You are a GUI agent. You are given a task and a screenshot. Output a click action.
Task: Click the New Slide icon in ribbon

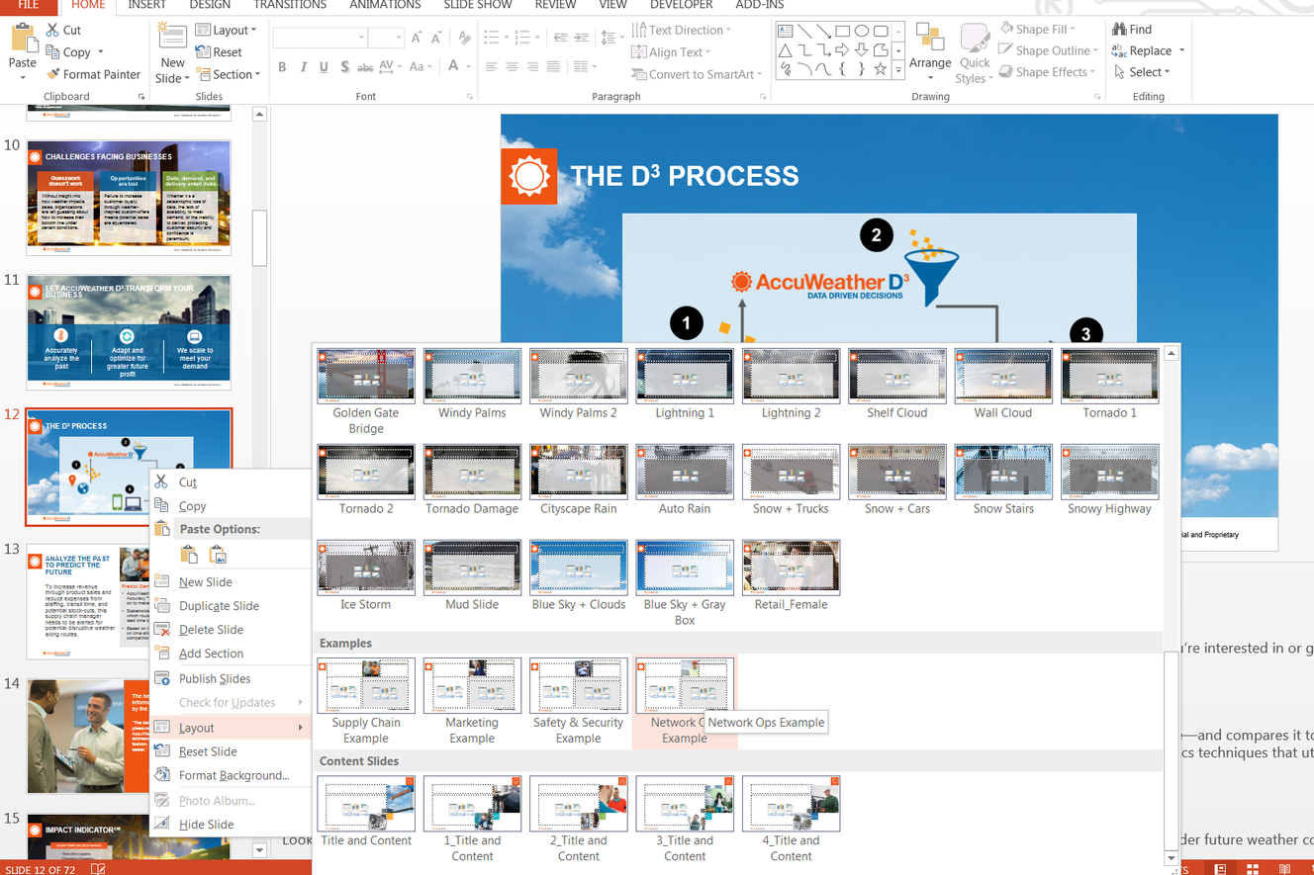pos(172,38)
